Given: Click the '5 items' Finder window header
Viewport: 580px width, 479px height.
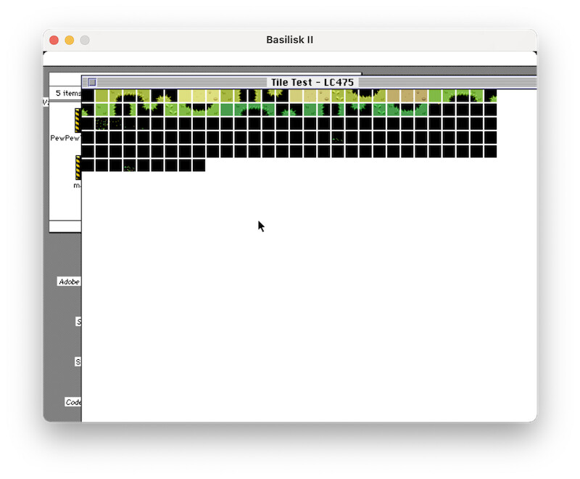Looking at the screenshot, I should pos(68,93).
